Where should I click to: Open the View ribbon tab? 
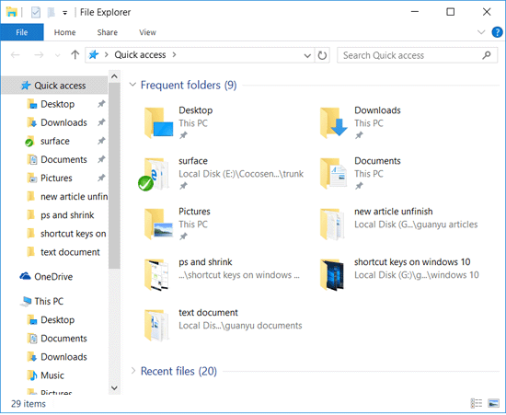coord(147,32)
